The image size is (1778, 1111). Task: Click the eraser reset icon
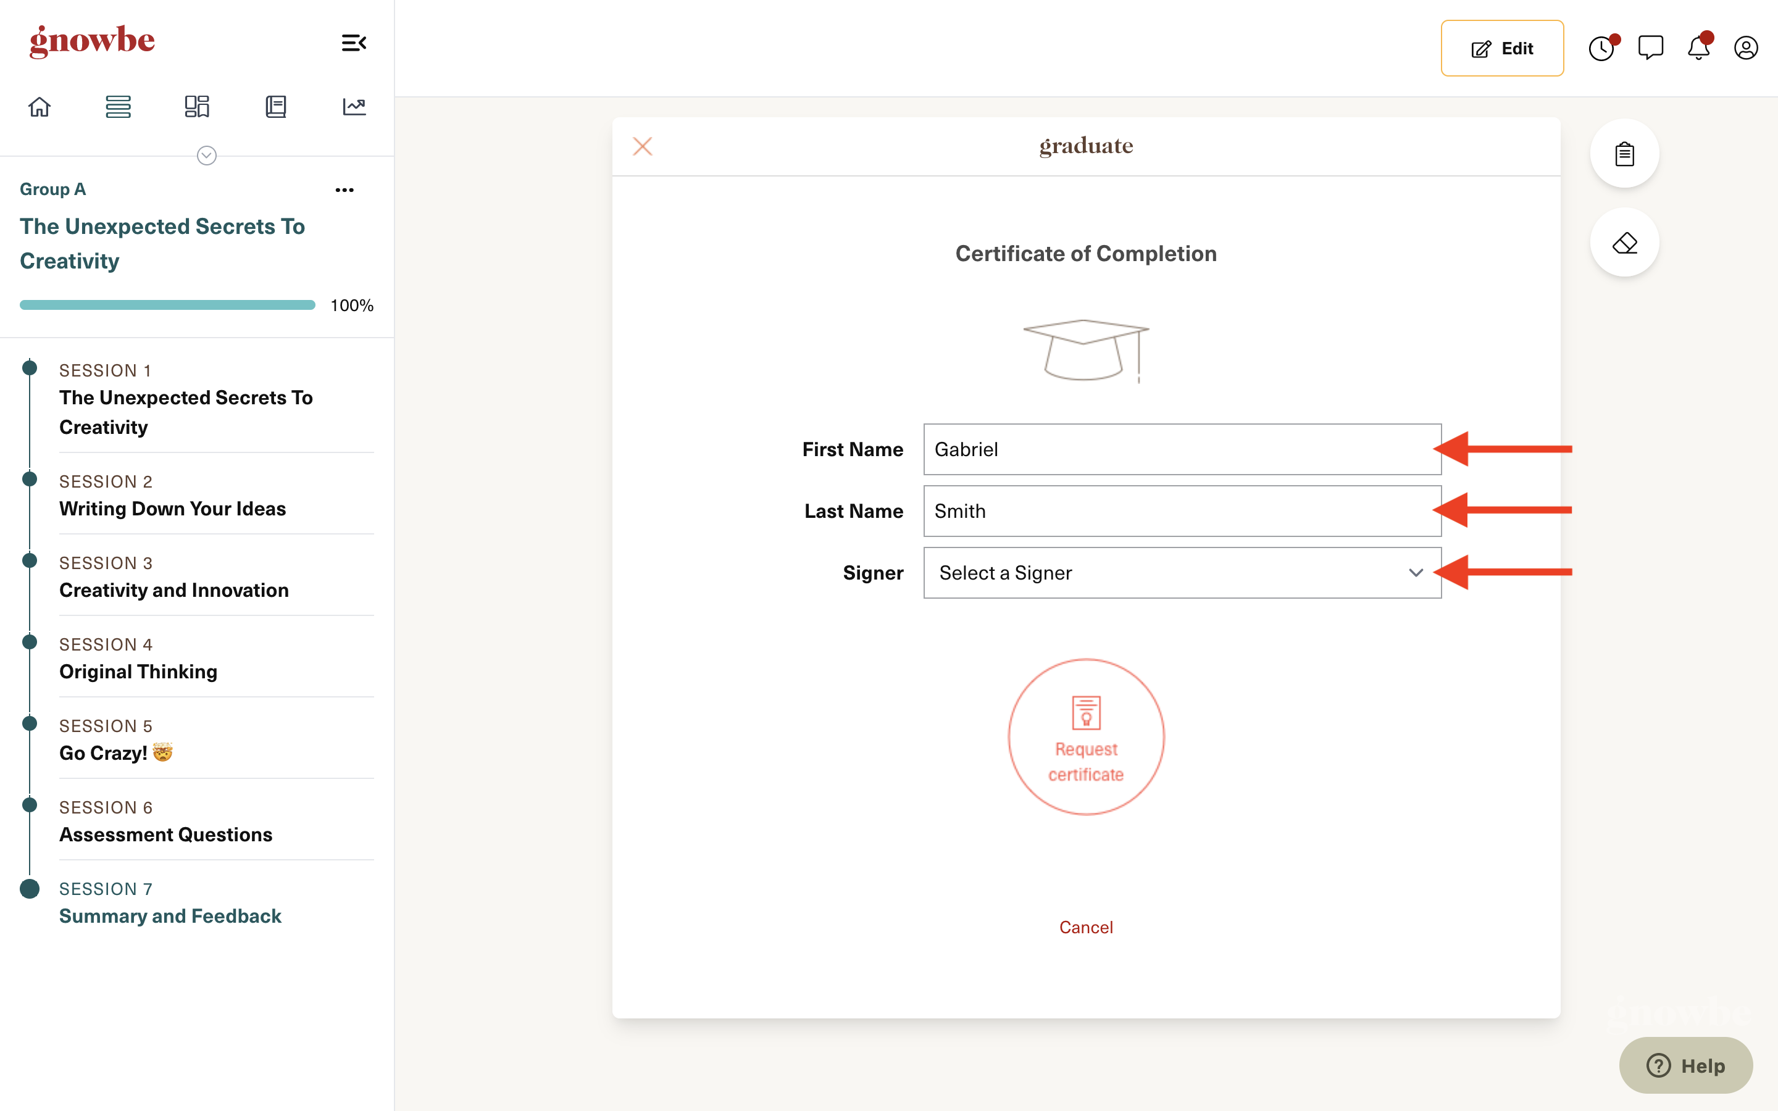click(x=1624, y=243)
